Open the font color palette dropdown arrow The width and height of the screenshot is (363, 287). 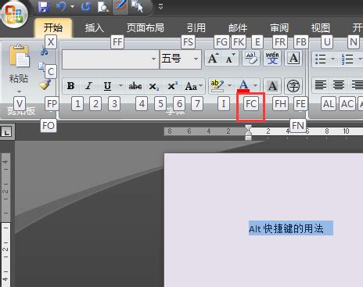(x=256, y=85)
